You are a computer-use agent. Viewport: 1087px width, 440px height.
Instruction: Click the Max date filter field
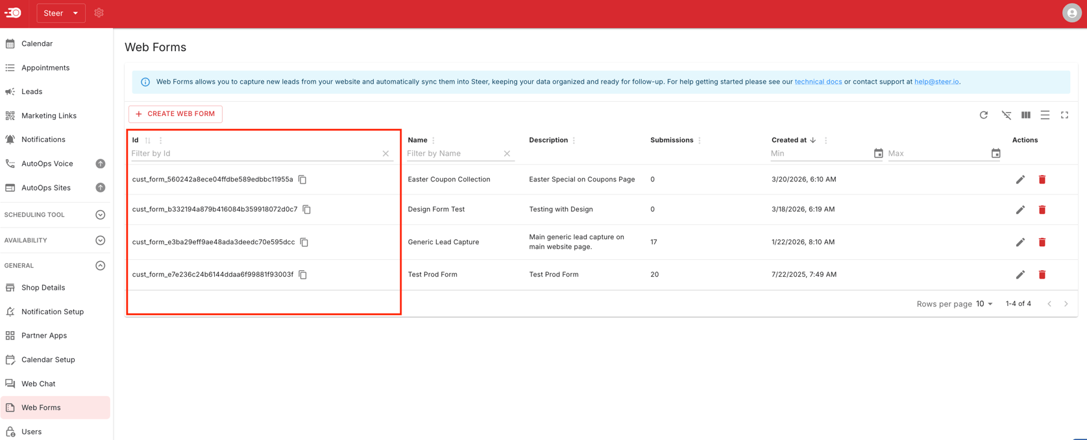pyautogui.click(x=938, y=154)
